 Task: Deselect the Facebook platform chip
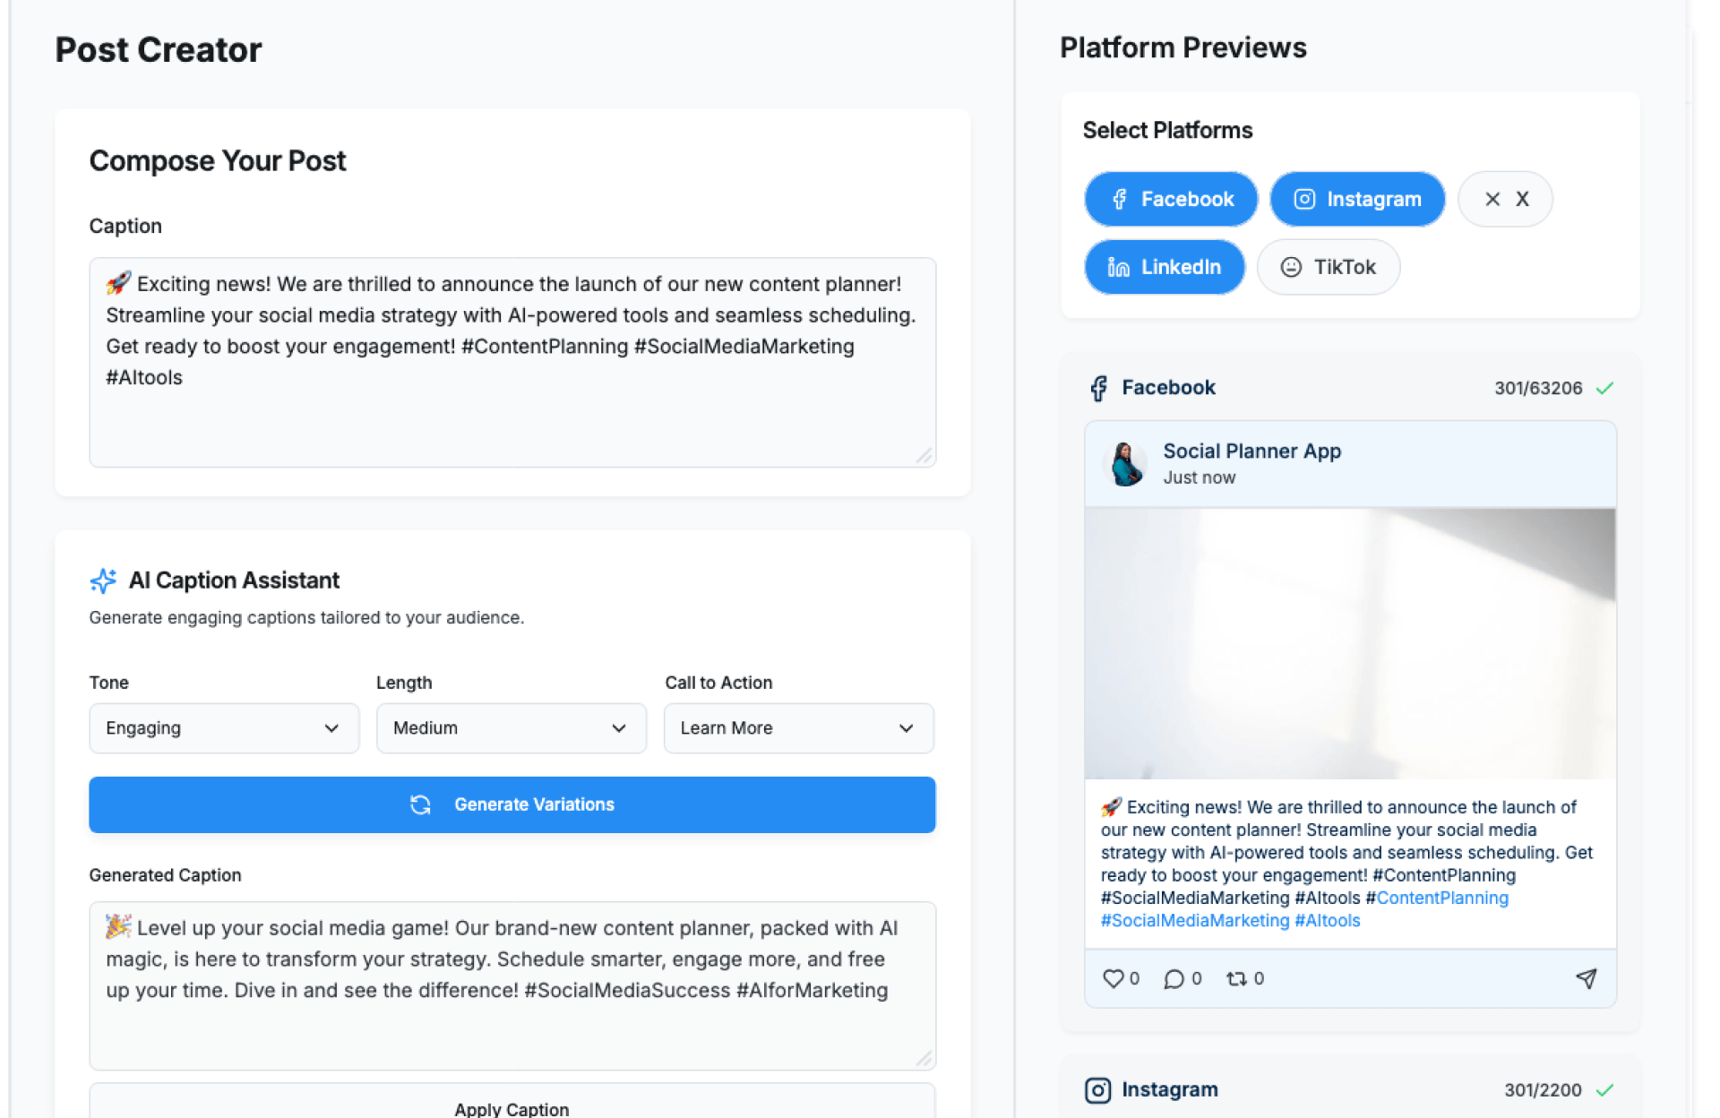coord(1170,199)
